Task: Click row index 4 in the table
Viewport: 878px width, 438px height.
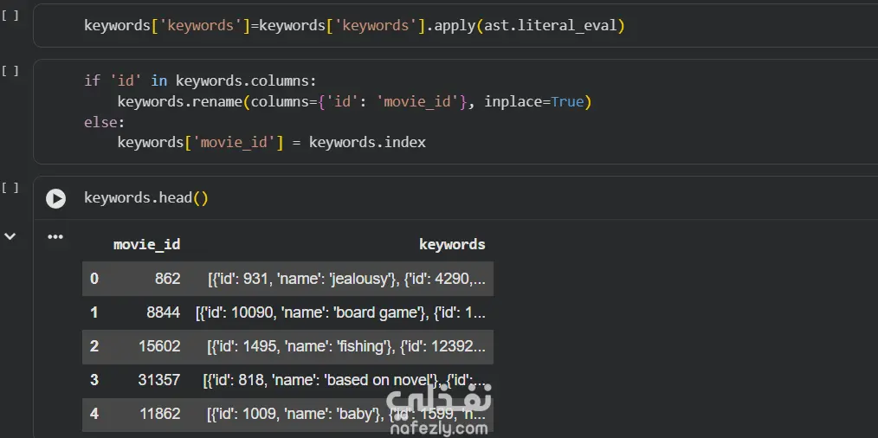Action: (94, 414)
